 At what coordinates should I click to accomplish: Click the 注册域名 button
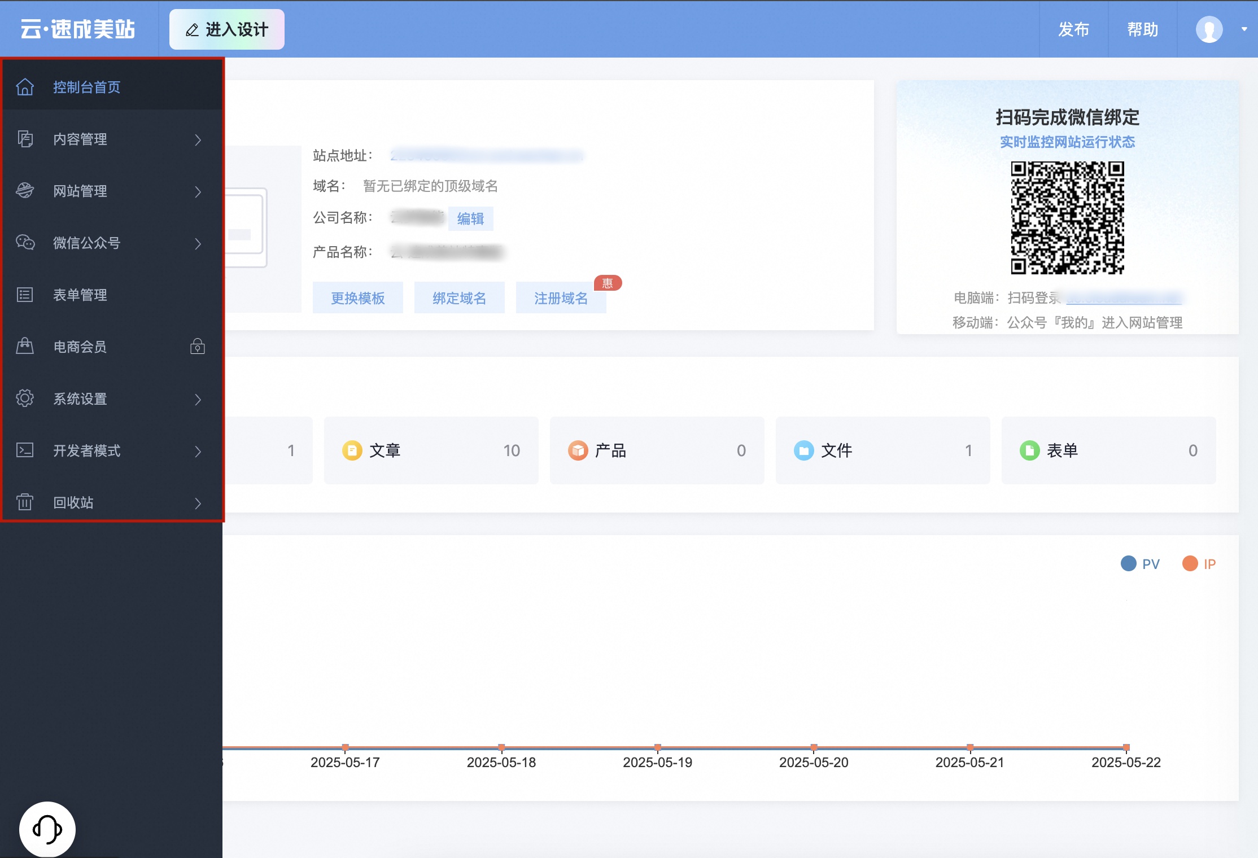(561, 297)
